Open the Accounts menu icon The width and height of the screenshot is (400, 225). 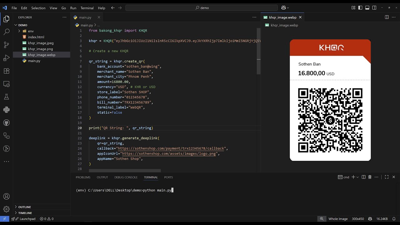tap(6, 197)
